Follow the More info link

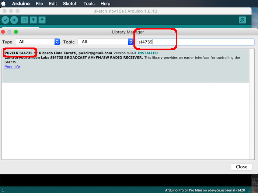click(12, 67)
